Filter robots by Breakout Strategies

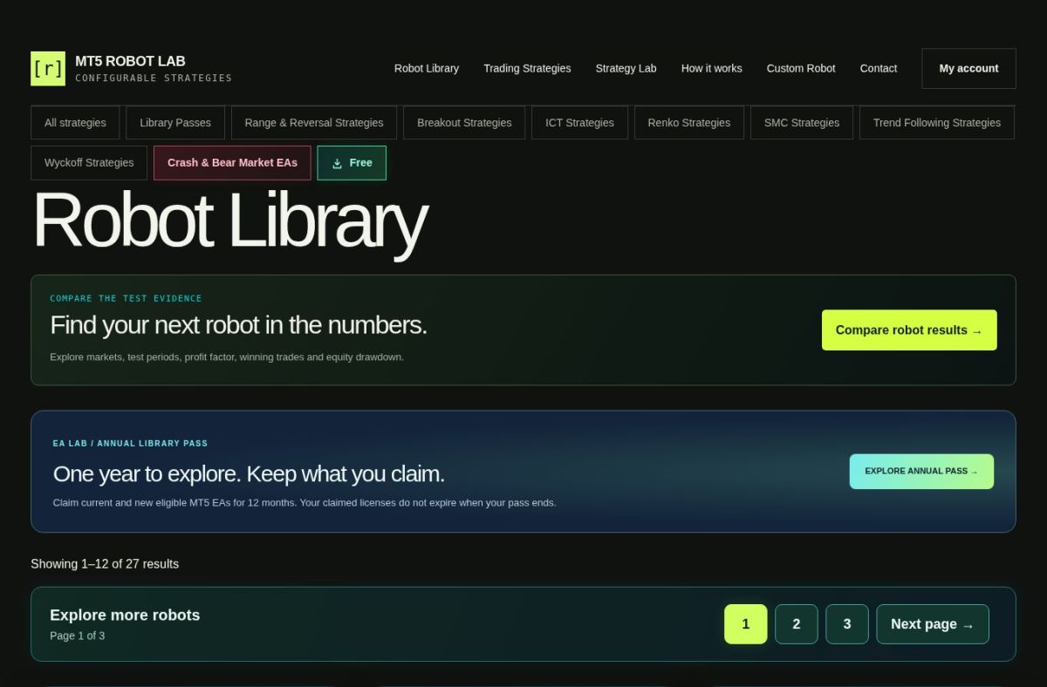tap(464, 123)
